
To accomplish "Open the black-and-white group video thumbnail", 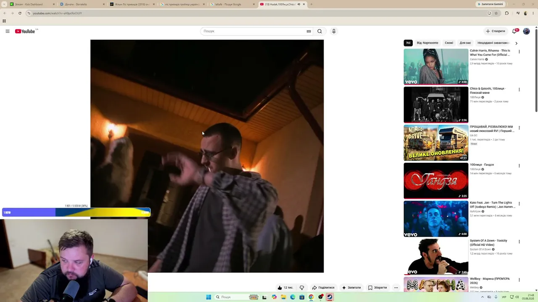I will click(x=436, y=105).
